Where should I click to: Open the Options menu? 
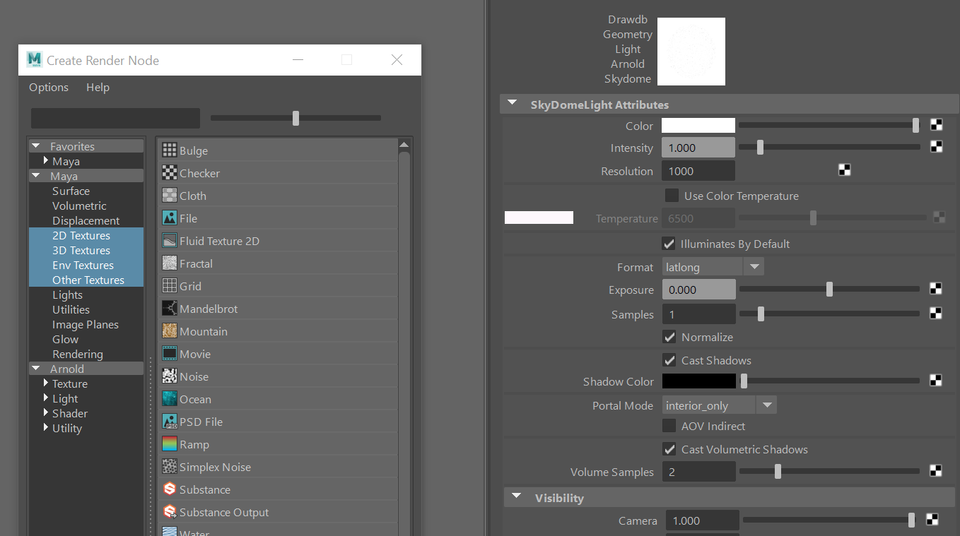(x=49, y=87)
